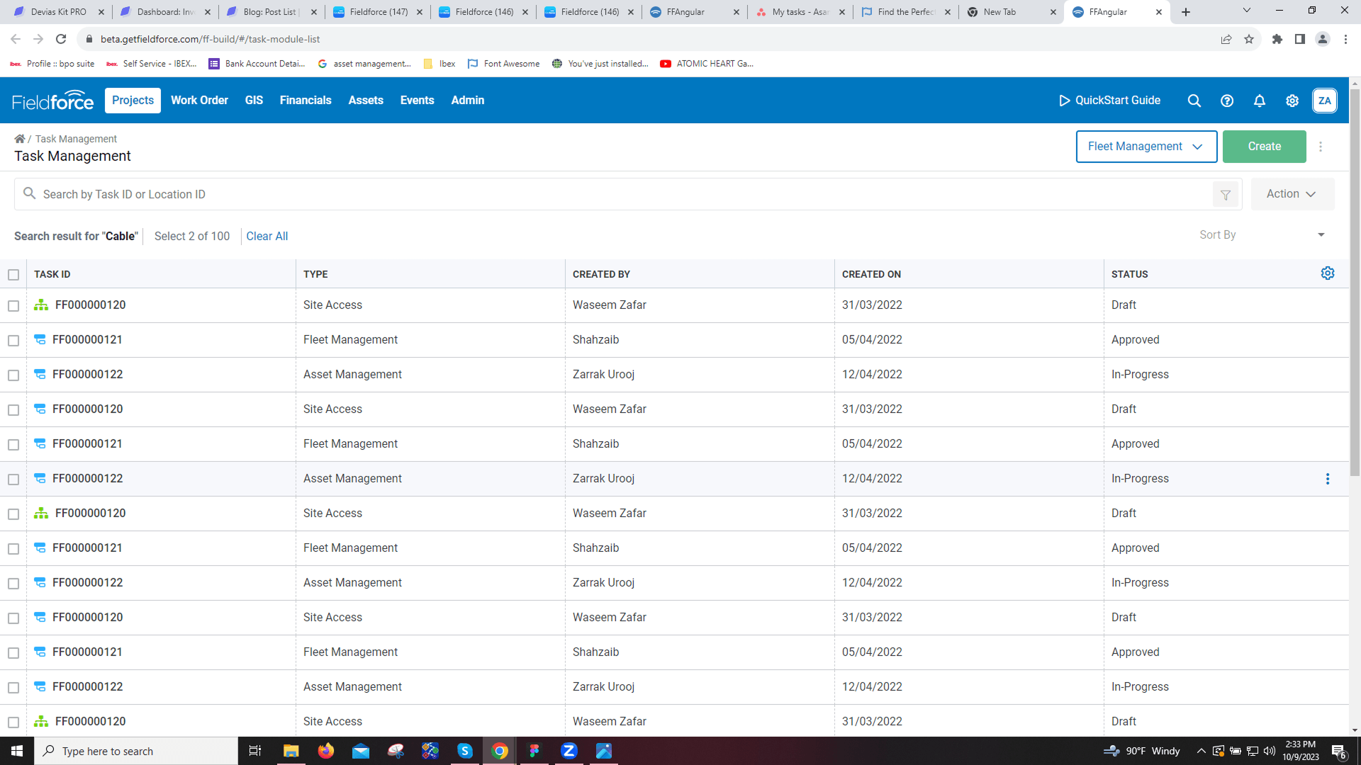Open Skype from taskbar
Image resolution: width=1361 pixels, height=765 pixels.
click(465, 751)
